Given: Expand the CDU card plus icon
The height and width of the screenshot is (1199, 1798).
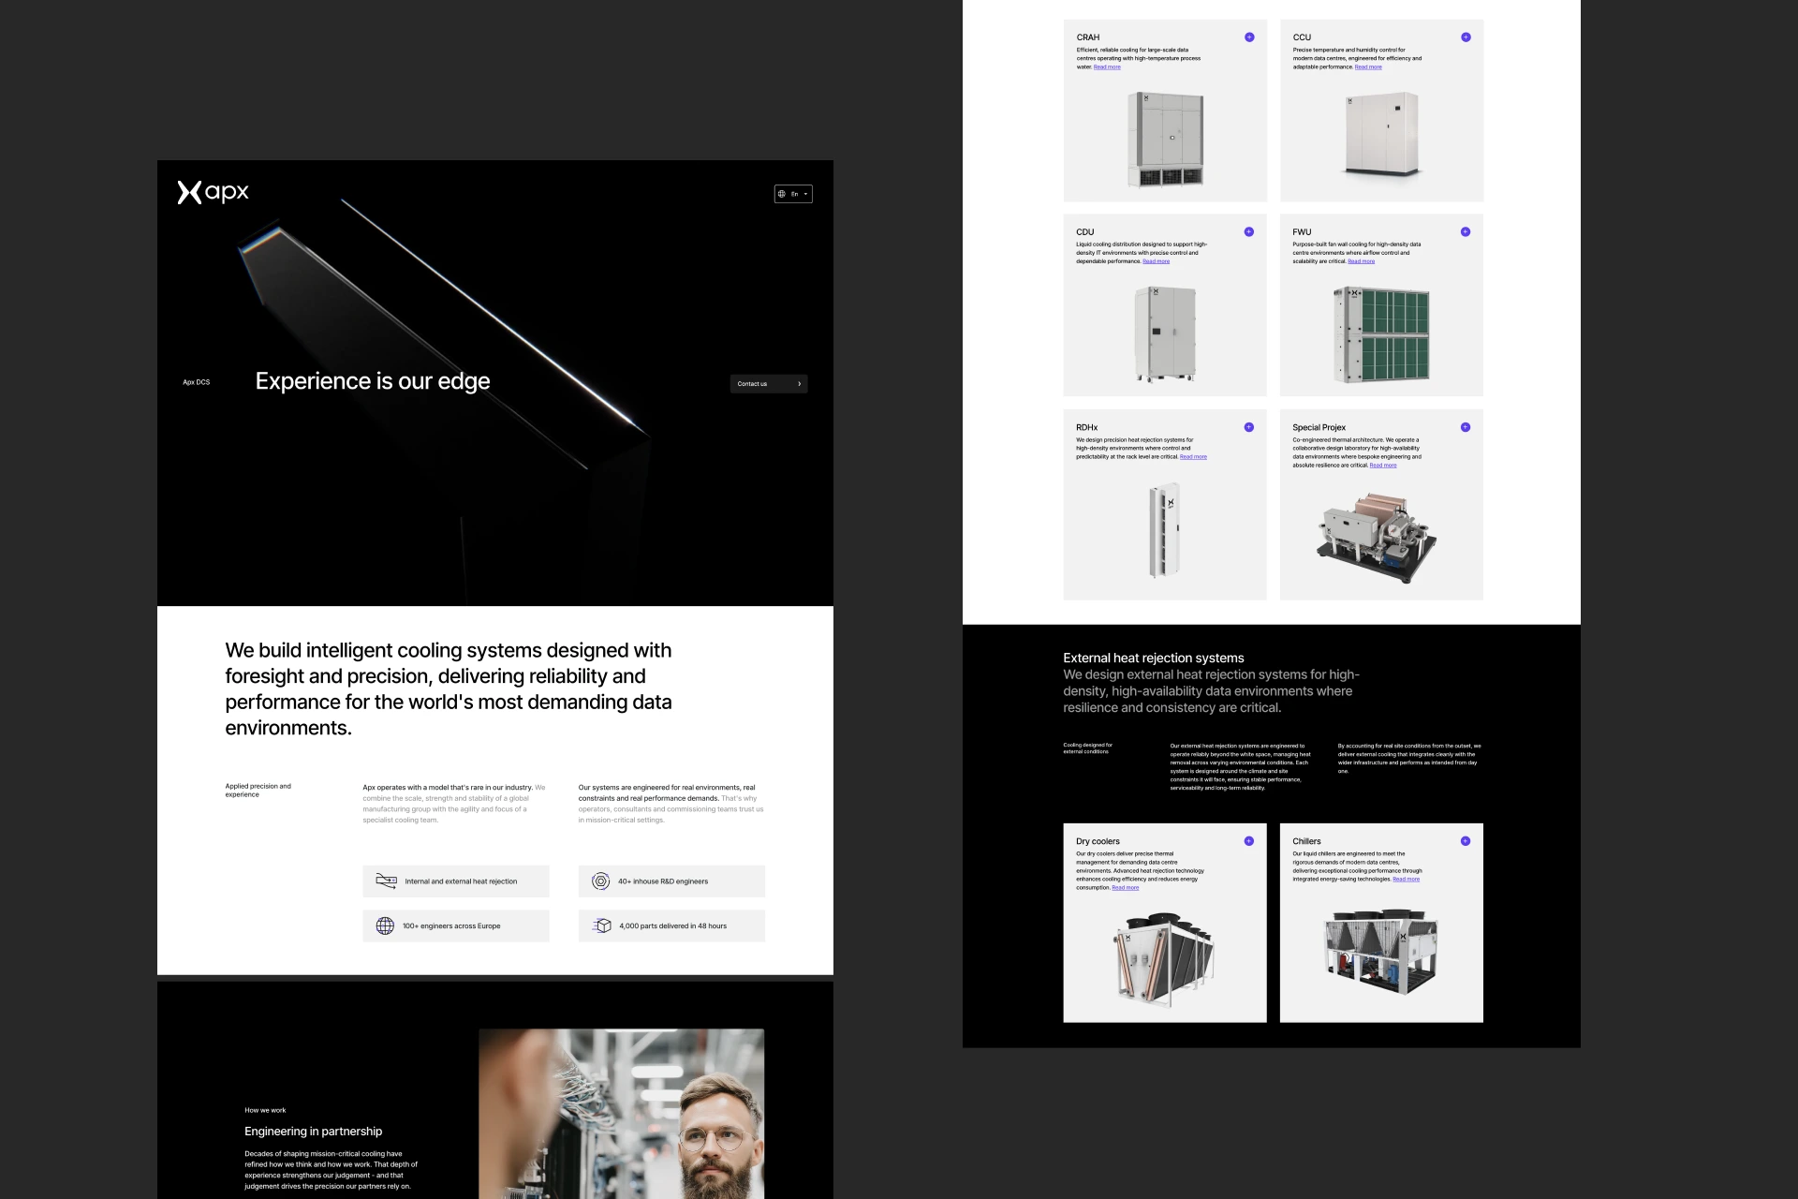Looking at the screenshot, I should tap(1248, 231).
